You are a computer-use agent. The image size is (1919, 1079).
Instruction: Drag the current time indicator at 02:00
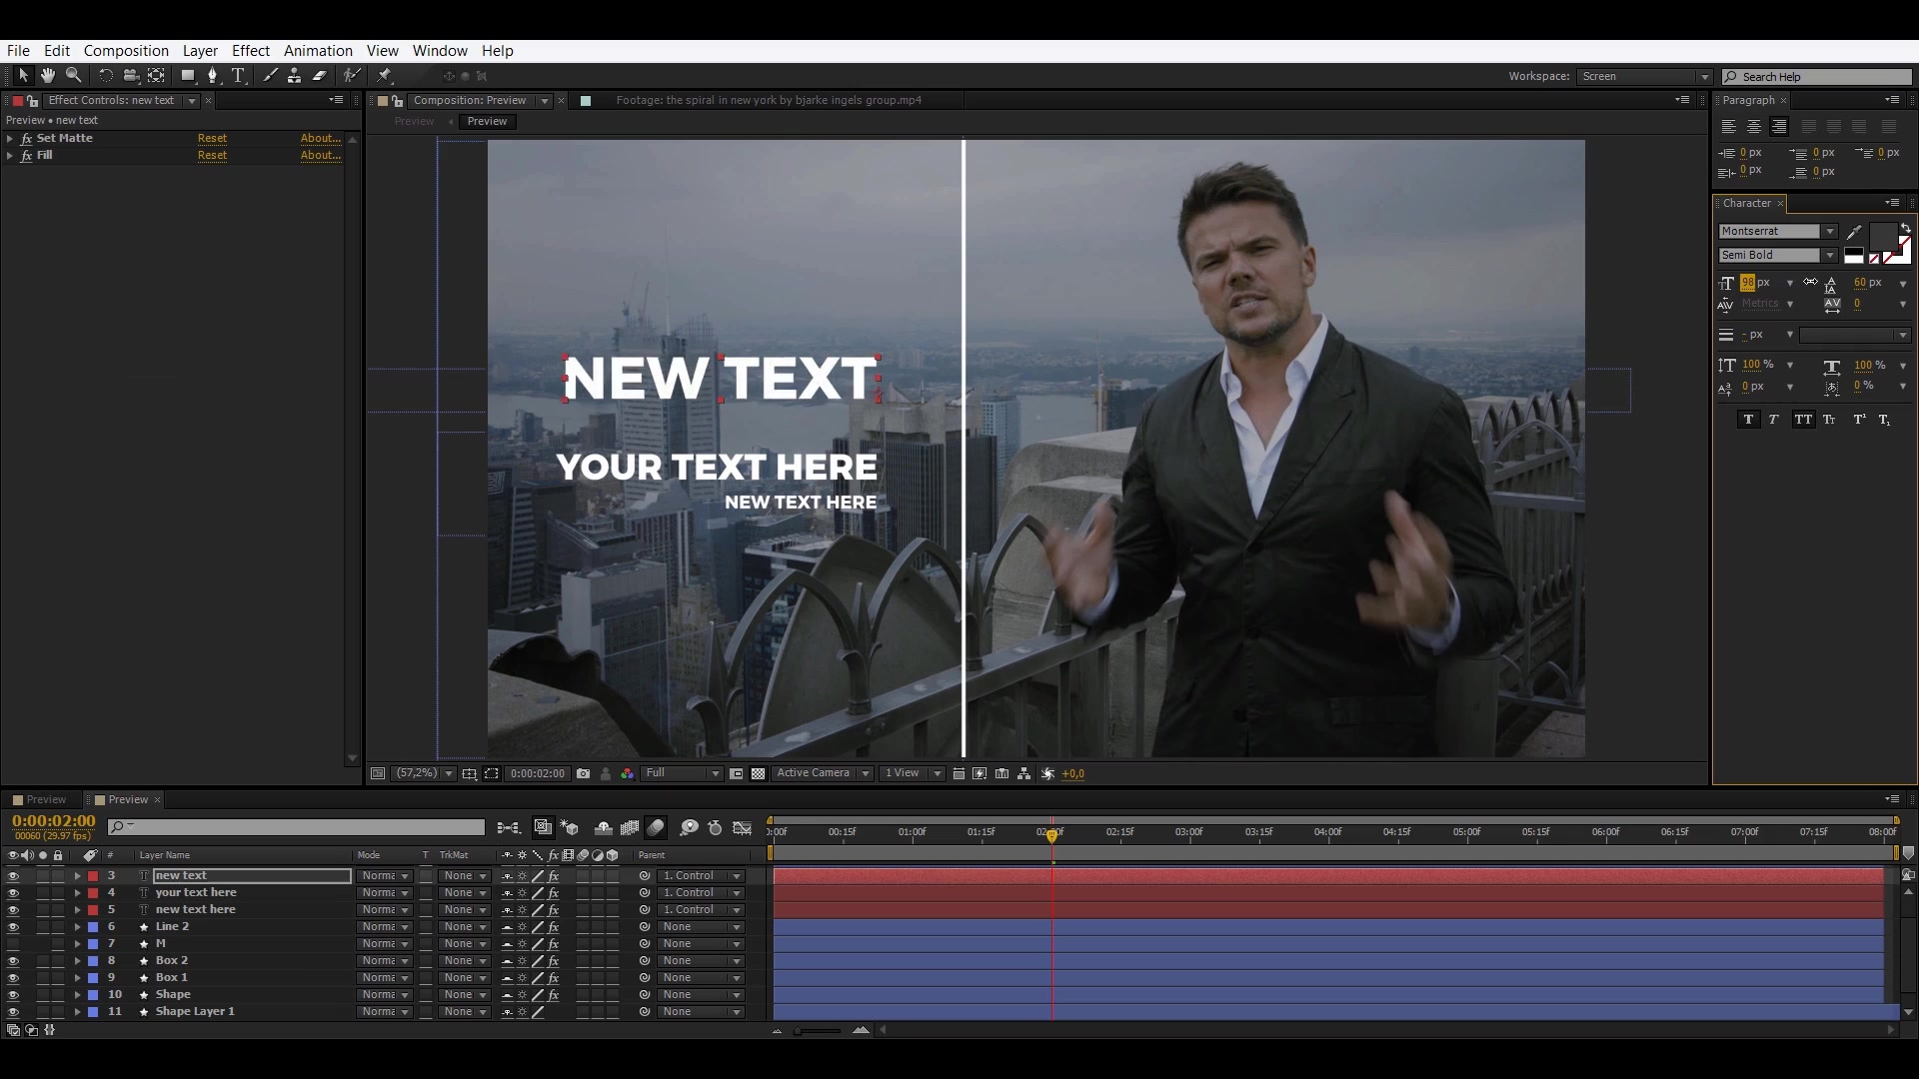[x=1050, y=832]
